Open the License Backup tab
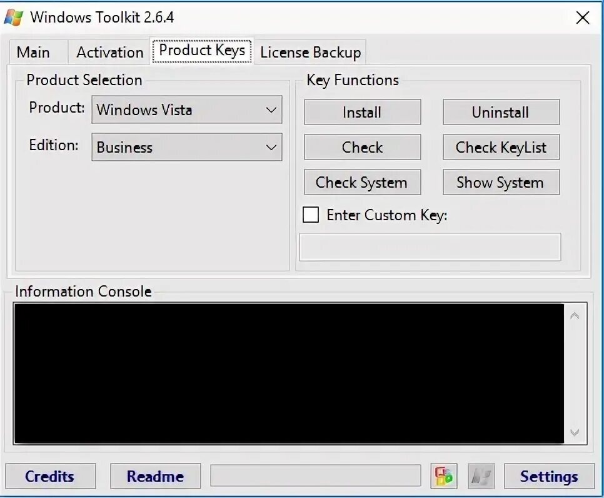 (x=311, y=52)
